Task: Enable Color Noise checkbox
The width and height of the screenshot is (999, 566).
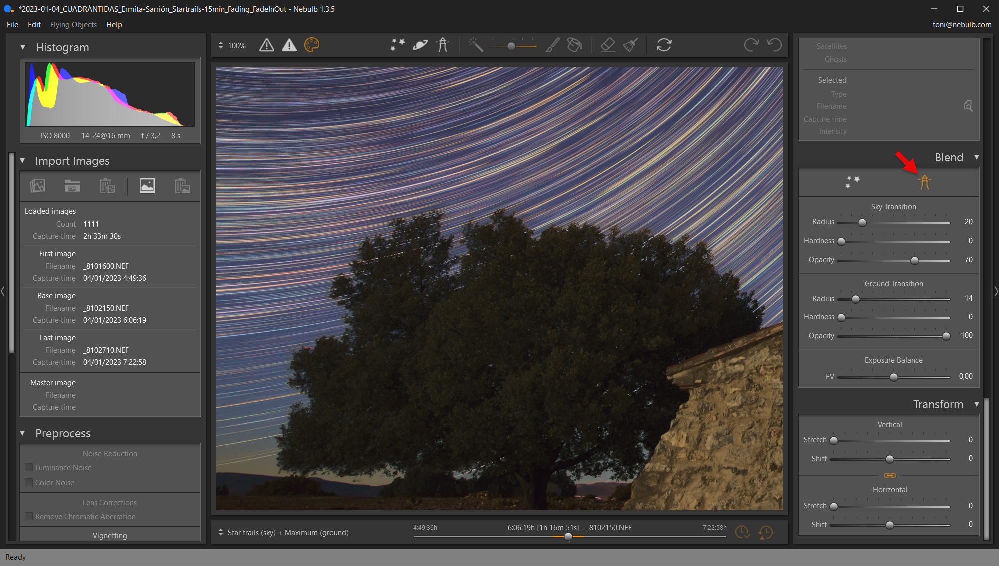Action: click(29, 483)
